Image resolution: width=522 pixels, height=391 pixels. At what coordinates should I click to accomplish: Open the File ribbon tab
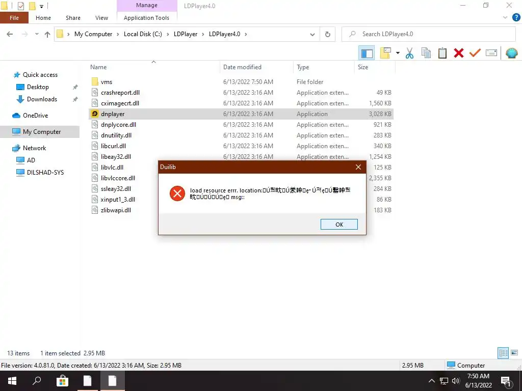14,18
